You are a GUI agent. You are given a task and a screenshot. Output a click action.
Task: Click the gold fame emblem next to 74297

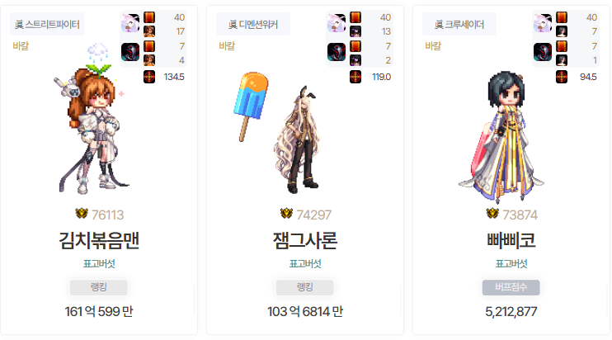[x=286, y=214]
